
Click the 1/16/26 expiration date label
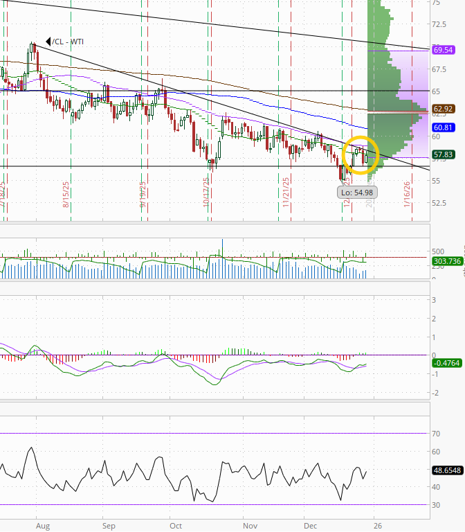coord(407,195)
